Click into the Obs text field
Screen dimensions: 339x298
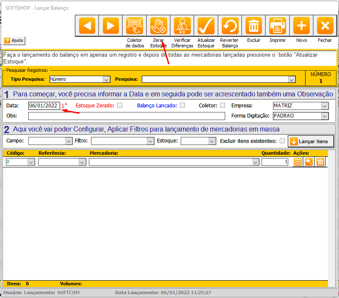click(x=127, y=116)
